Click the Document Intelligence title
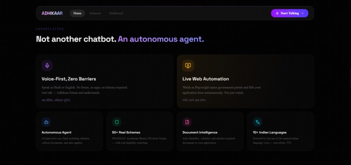The image size is (351, 165). [x=200, y=132]
